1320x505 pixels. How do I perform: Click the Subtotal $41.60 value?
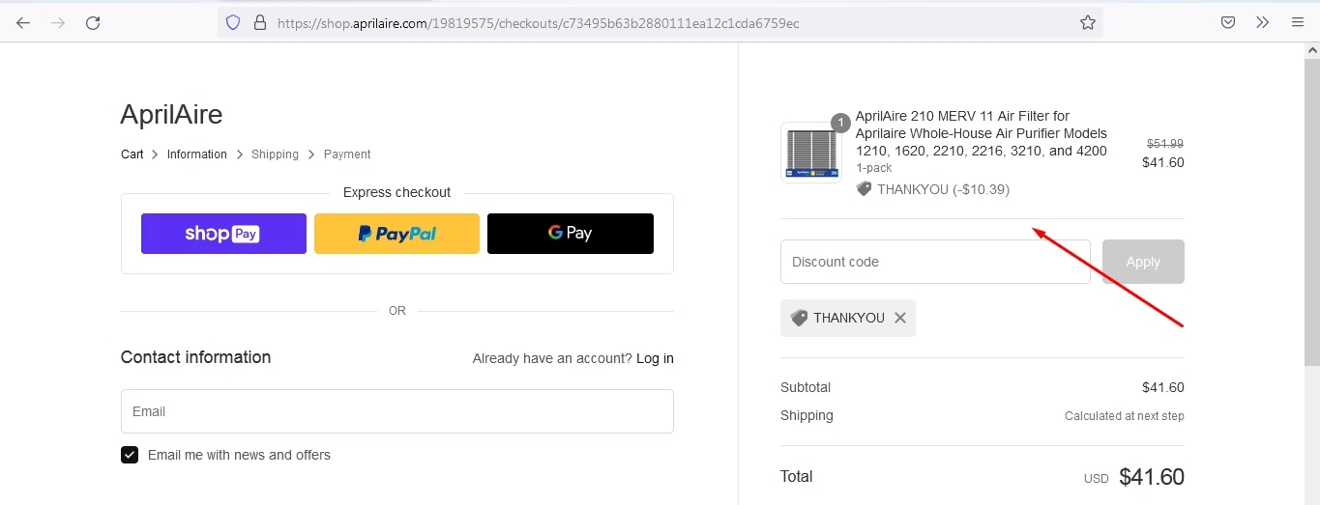1163,387
